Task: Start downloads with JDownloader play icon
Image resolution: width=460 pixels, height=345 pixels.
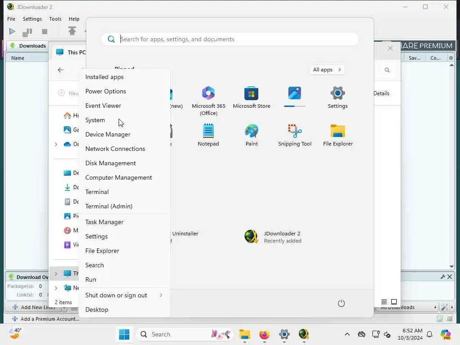Action: point(12,31)
